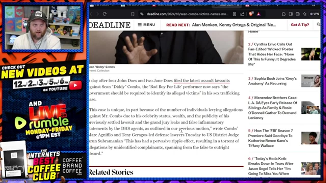Click the Coffee Brand Coffee logo

[x=73, y=166]
